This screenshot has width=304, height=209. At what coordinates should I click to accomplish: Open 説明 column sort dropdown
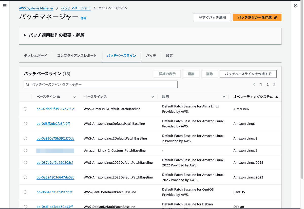point(224,97)
